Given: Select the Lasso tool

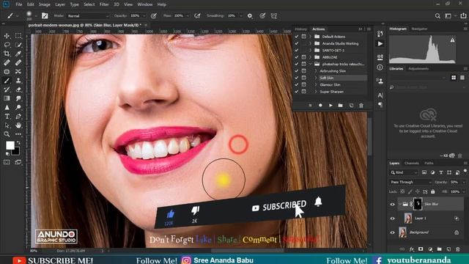Looking at the screenshot, I should point(7,45).
